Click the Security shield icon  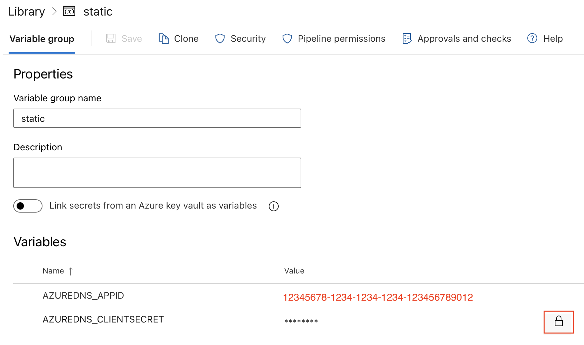[220, 39]
